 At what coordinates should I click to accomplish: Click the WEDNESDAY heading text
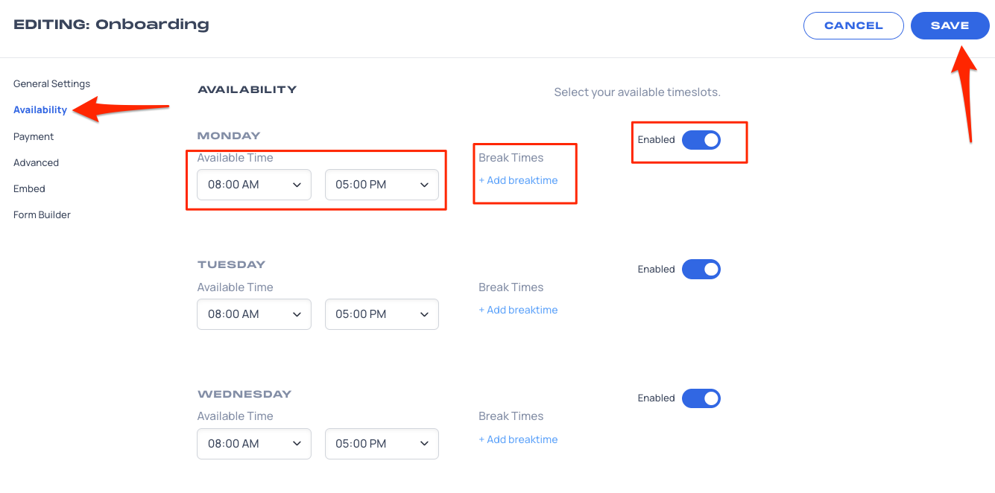point(244,394)
